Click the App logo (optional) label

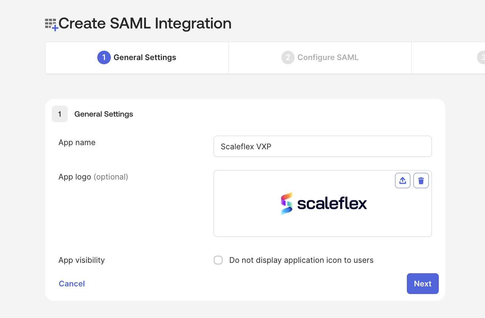pyautogui.click(x=93, y=177)
